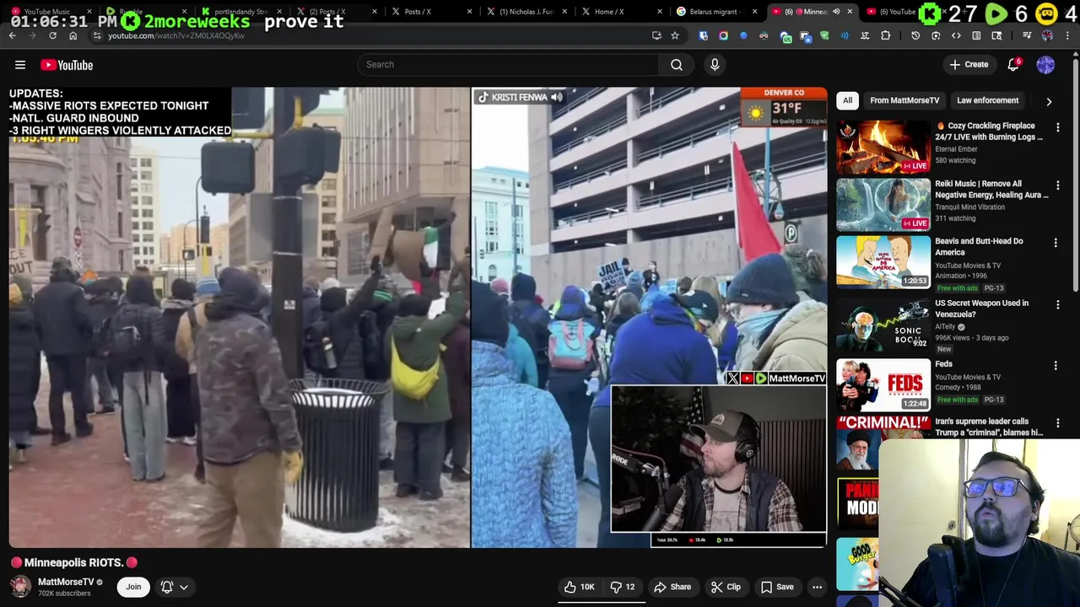Select From MattMorseTV filter chip
Image resolution: width=1080 pixels, height=607 pixels.
point(904,100)
